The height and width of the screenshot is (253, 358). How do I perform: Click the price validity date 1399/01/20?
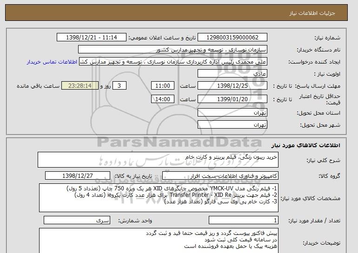pos(232,99)
